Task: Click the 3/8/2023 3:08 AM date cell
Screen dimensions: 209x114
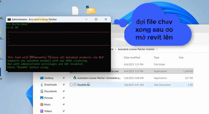Action: tap(134, 78)
